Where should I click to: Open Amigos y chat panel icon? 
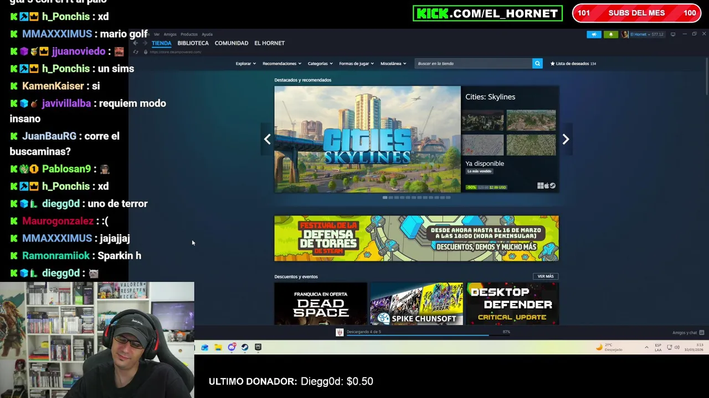coord(701,333)
